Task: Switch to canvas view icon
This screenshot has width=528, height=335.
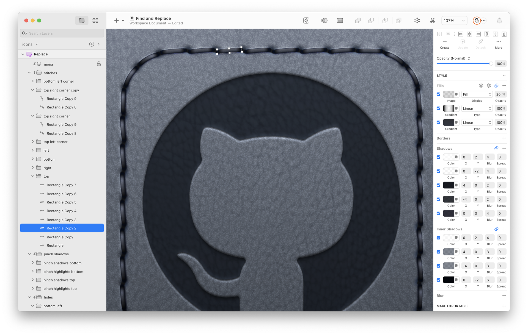Action: [x=82, y=21]
